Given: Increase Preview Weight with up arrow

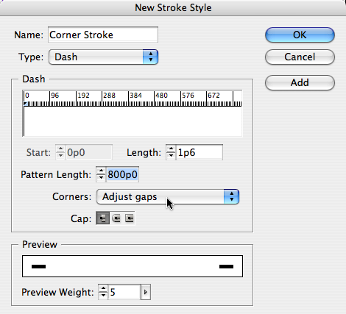Looking at the screenshot, I should click(103, 289).
